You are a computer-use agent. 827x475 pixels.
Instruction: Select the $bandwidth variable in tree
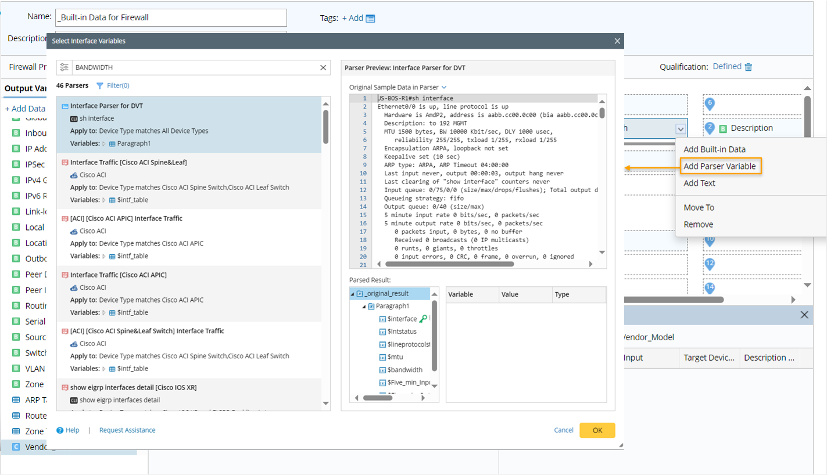(405, 370)
